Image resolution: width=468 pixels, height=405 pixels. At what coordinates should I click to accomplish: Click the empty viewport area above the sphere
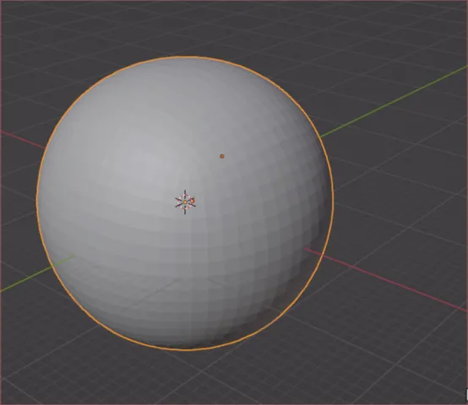185,27
